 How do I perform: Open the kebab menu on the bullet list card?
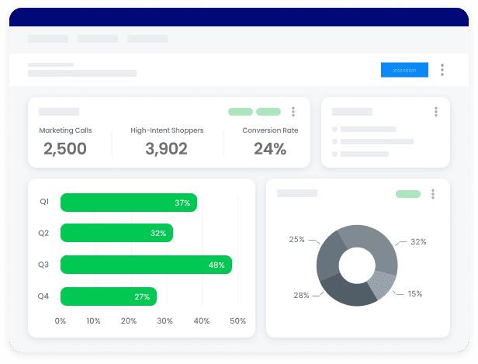click(436, 112)
